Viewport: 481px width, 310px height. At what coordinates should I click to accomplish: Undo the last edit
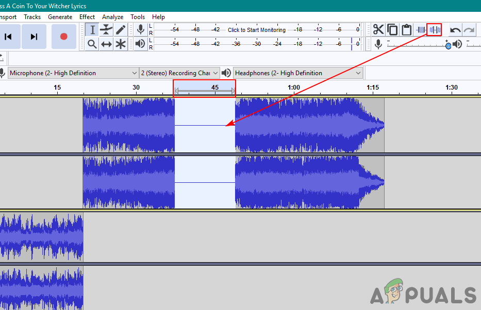tap(455, 29)
